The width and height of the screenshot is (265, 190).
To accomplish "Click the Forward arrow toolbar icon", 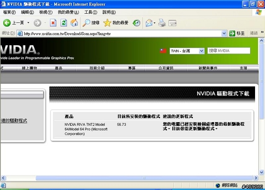I will click(x=37, y=23).
